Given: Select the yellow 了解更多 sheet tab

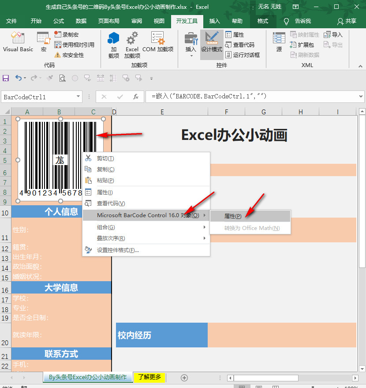Looking at the screenshot, I should pos(149,377).
